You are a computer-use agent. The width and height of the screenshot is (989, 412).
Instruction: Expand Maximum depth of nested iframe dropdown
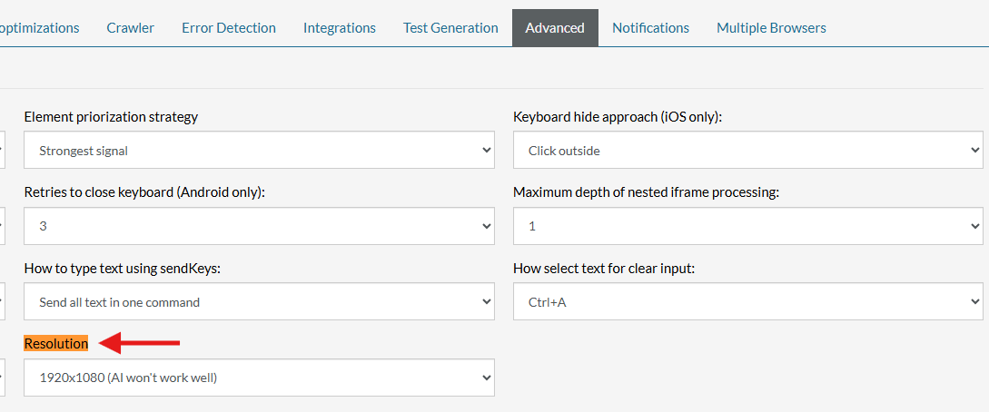(x=747, y=226)
